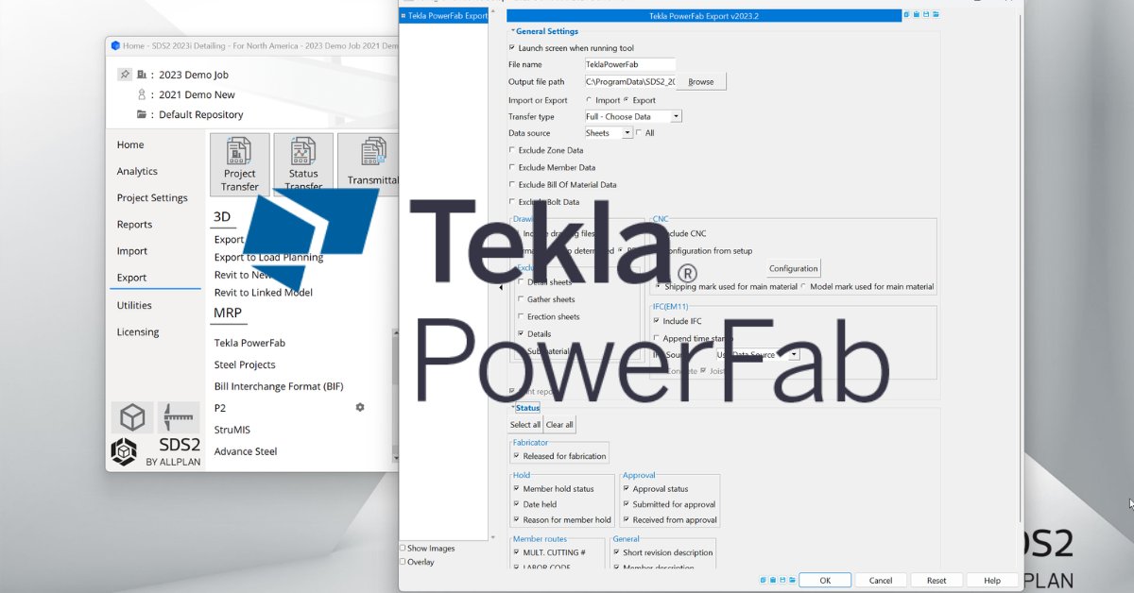Screen dimensions: 1134x593
Task: Open Reports in SDS2 sidebar
Action: (134, 224)
